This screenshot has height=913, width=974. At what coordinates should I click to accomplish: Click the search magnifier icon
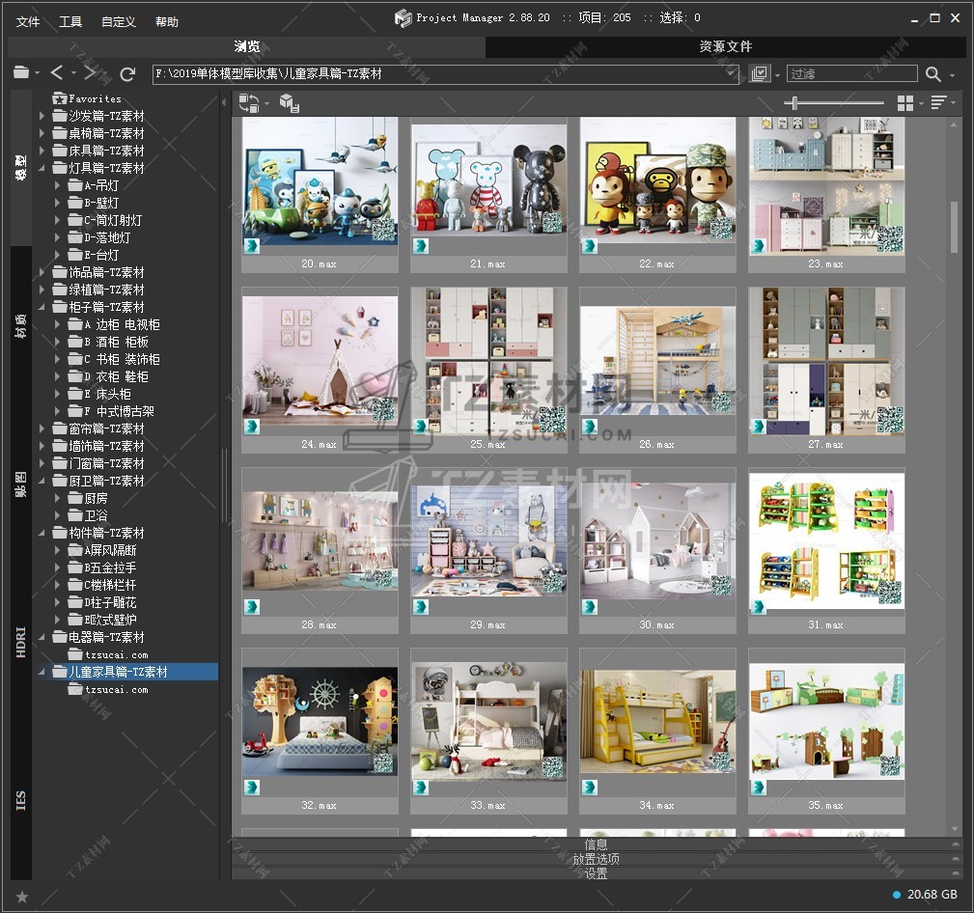tap(932, 74)
